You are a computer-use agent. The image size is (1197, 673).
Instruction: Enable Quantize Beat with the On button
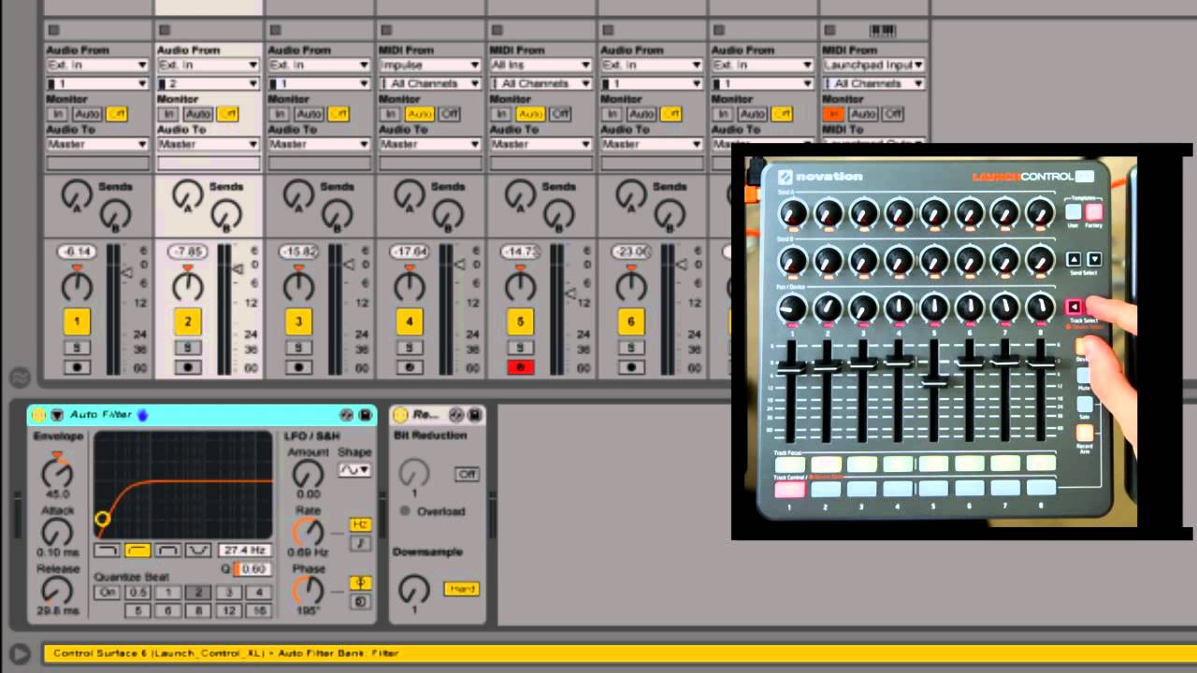click(x=107, y=593)
